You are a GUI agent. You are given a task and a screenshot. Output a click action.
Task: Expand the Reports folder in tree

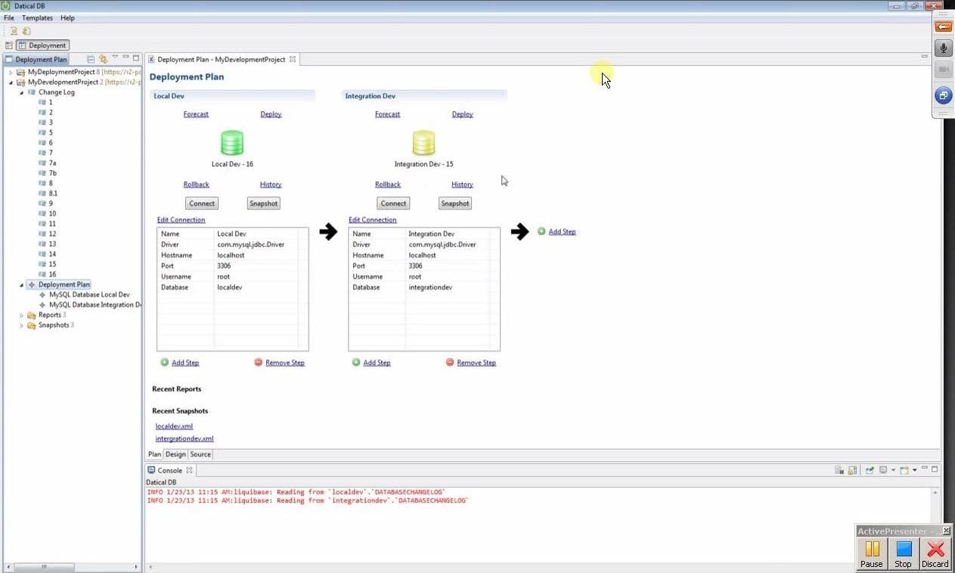click(x=22, y=315)
